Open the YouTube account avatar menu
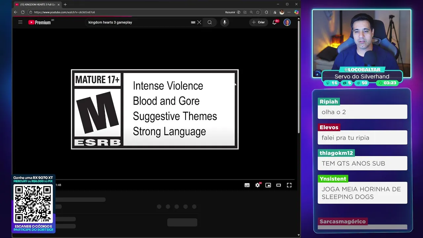This screenshot has height=238, width=423. (x=287, y=22)
